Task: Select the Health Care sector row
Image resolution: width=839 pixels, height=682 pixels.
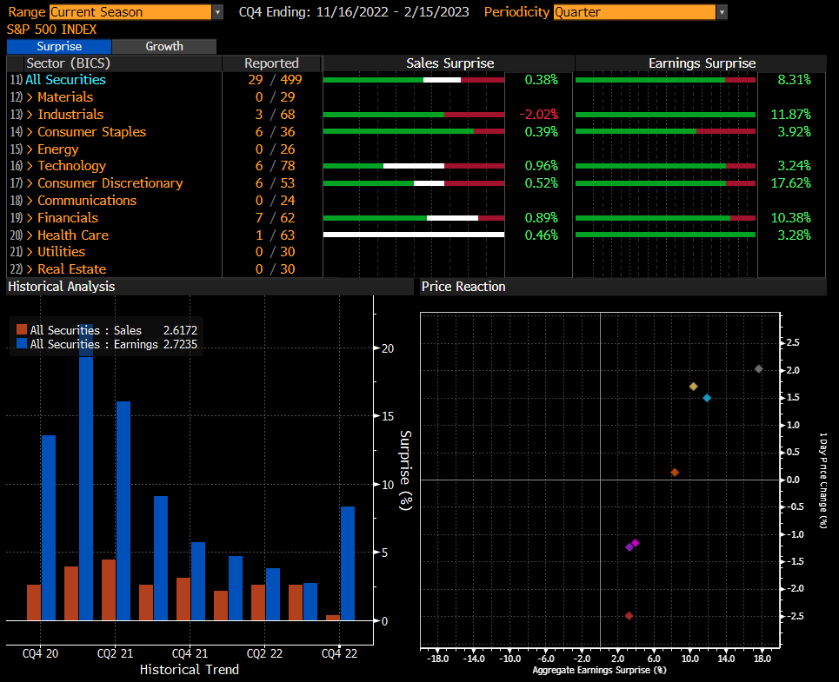Action: (72, 235)
